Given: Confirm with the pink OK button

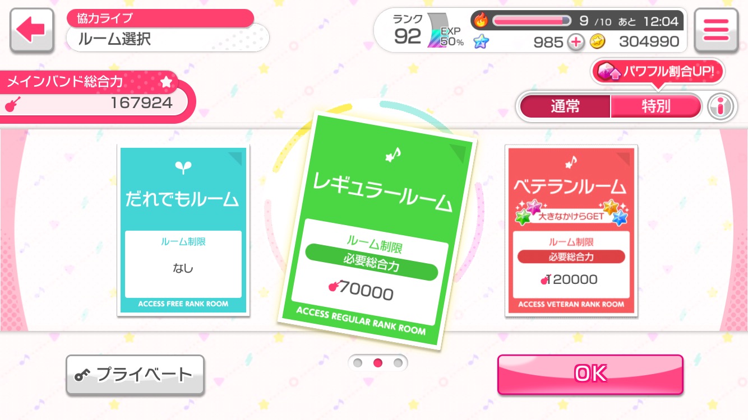Looking at the screenshot, I should [590, 374].
